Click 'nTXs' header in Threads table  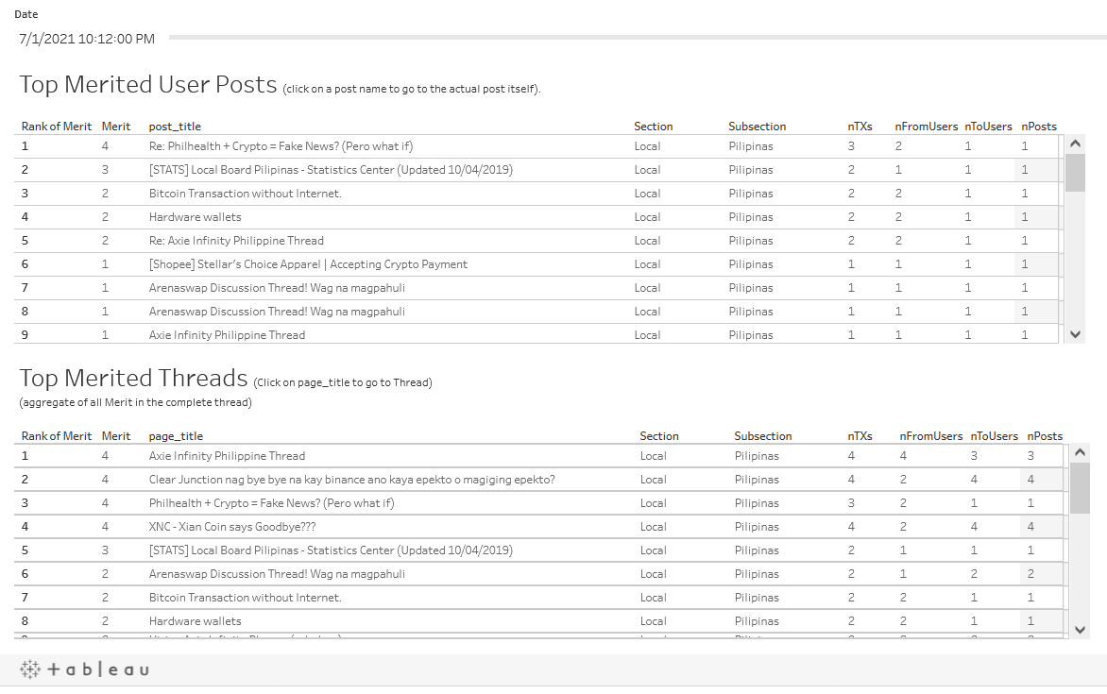860,436
